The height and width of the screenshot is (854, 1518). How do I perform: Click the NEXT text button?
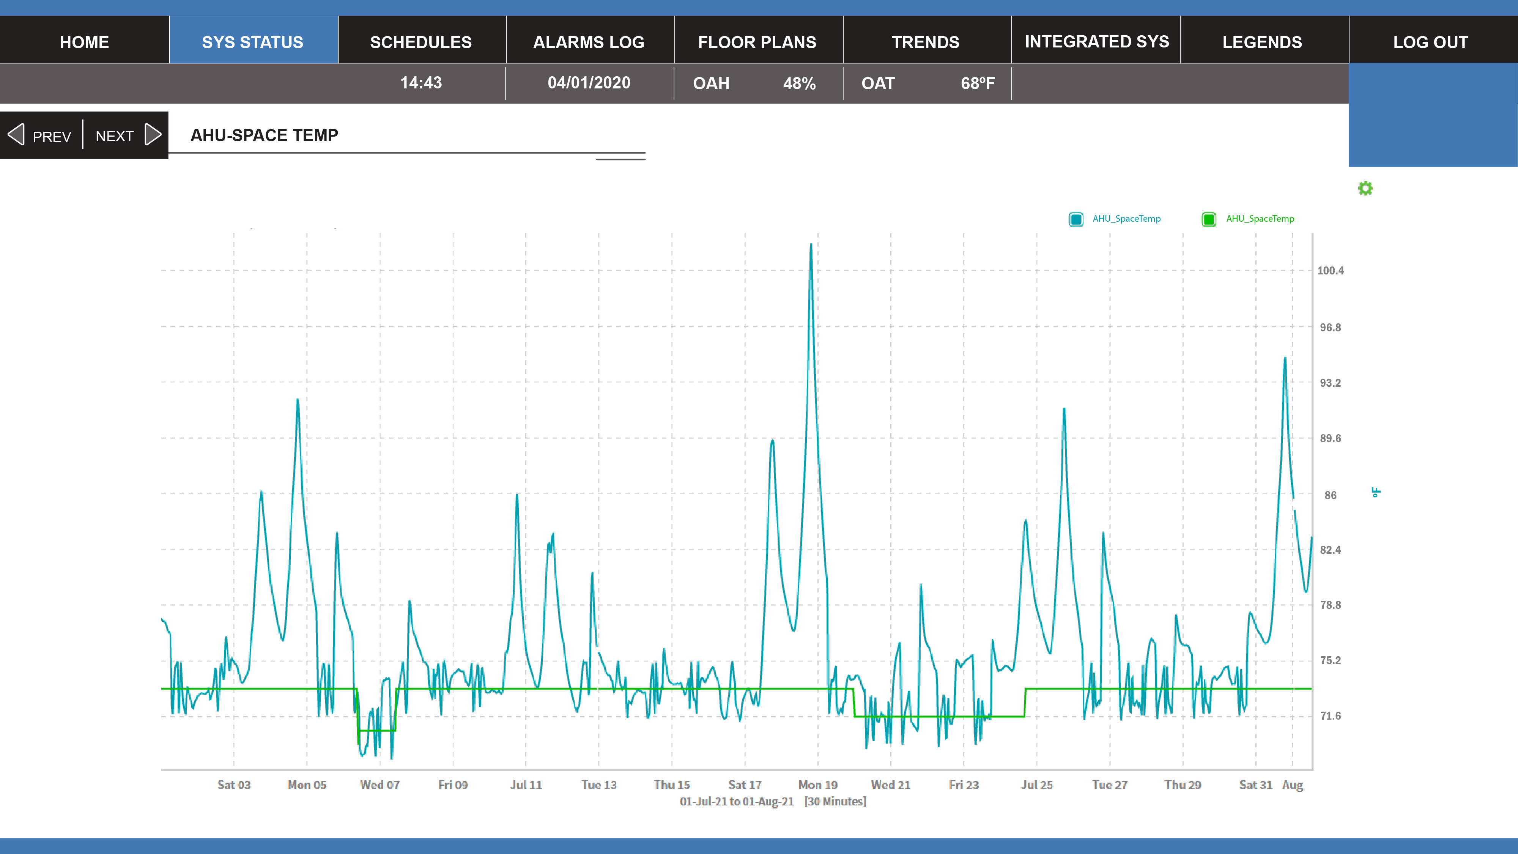114,137
